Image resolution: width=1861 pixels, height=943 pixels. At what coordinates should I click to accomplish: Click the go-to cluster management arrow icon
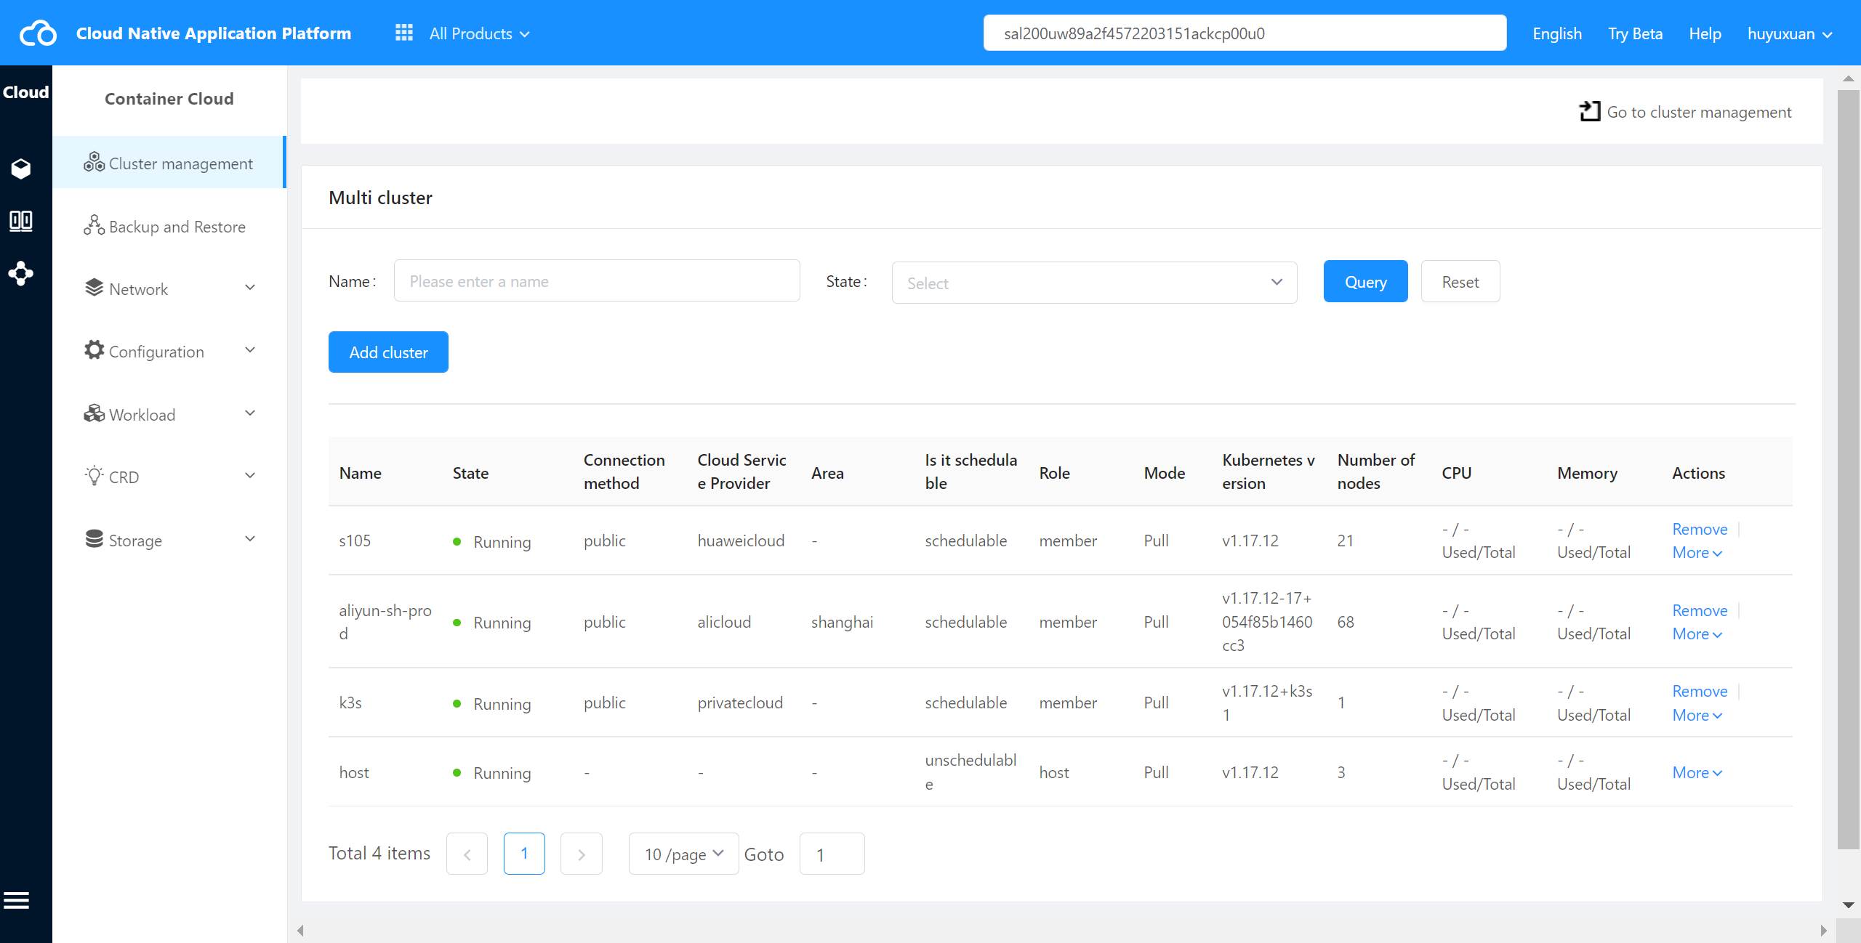1590,111
